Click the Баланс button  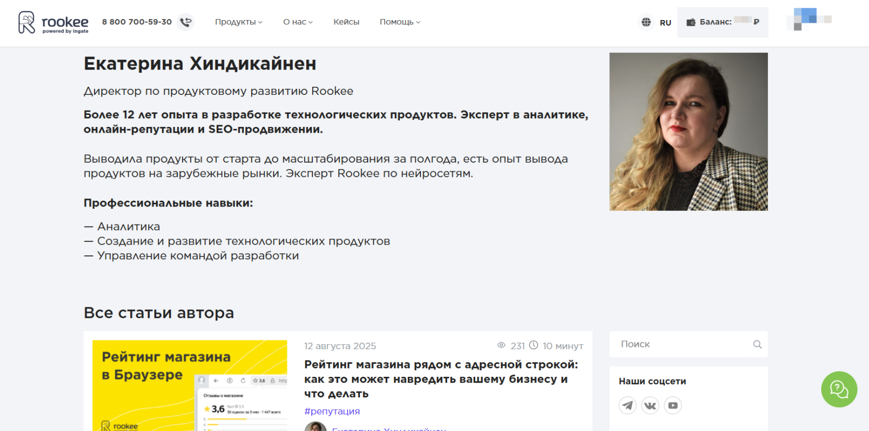[x=722, y=22]
